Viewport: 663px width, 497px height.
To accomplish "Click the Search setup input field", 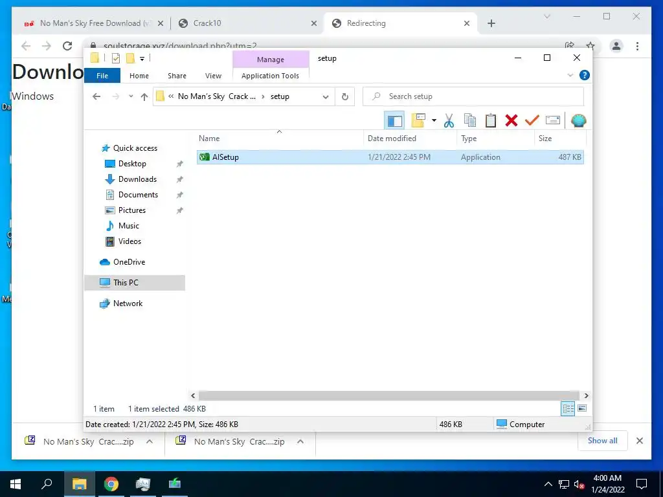I will pyautogui.click(x=473, y=96).
